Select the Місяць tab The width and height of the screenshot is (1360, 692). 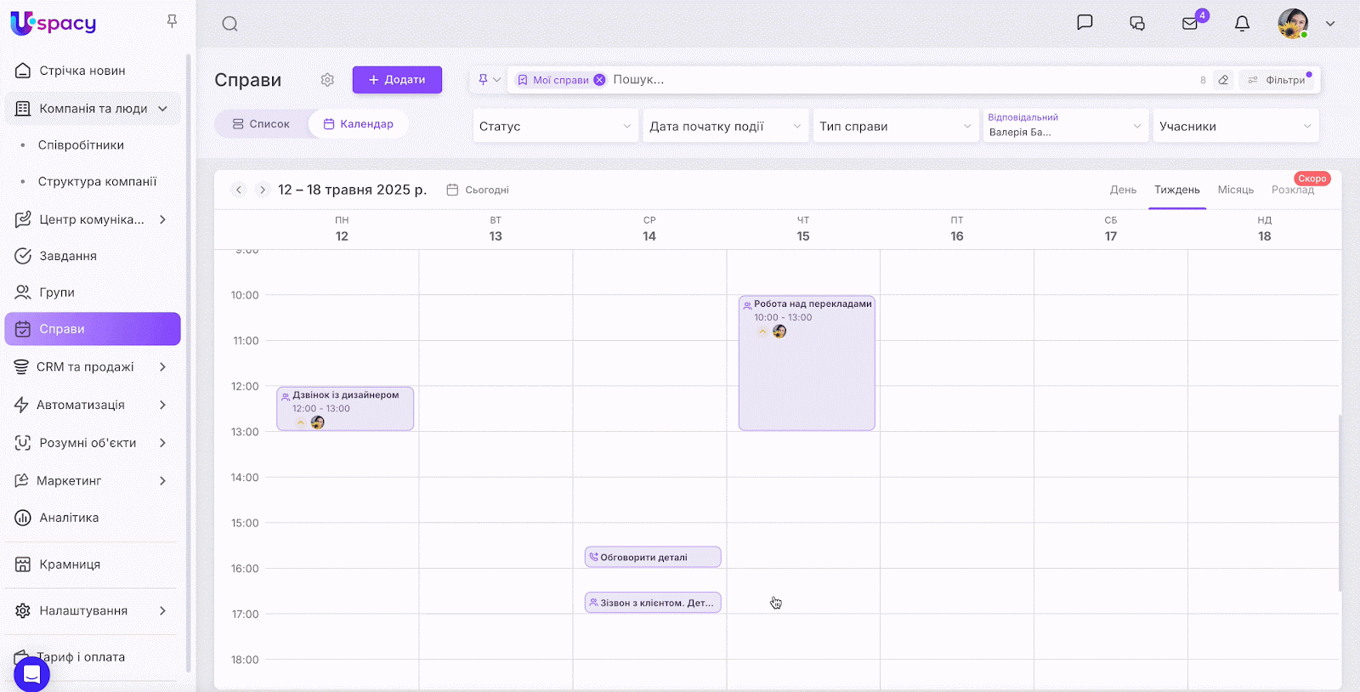1235,190
